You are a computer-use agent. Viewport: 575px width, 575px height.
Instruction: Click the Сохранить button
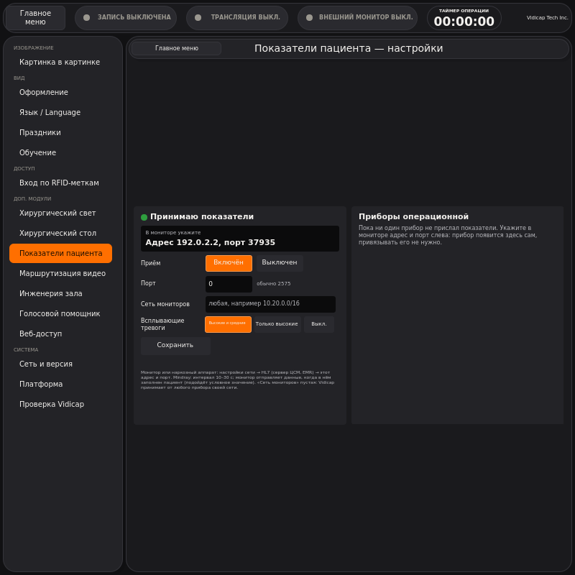coord(175,346)
